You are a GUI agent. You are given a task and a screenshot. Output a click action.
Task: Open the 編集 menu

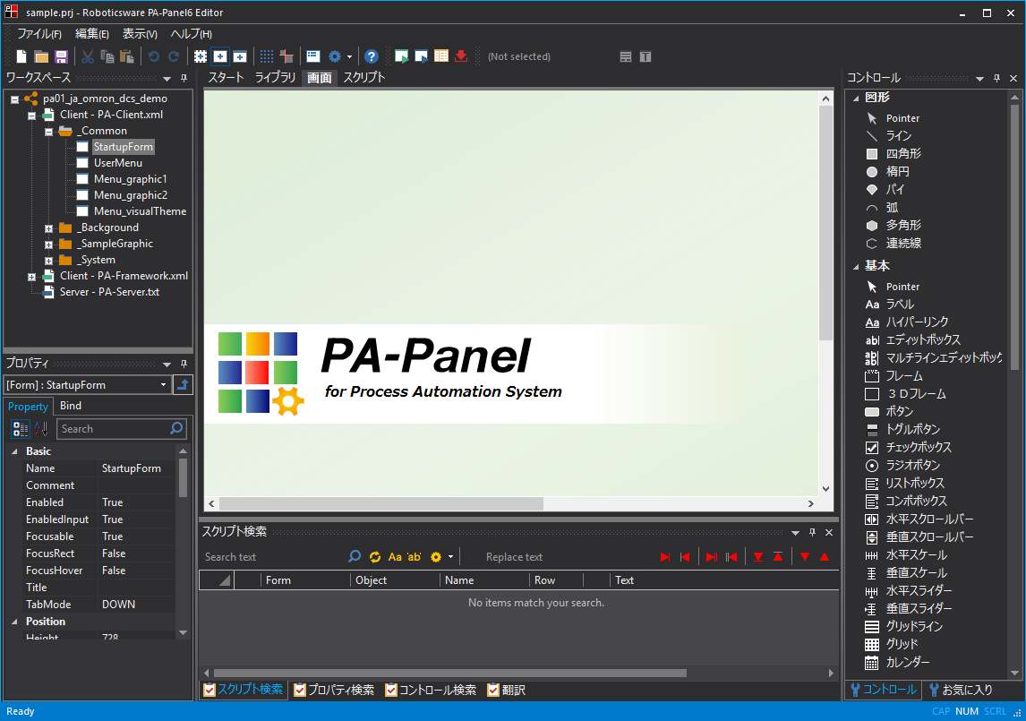pyautogui.click(x=91, y=34)
